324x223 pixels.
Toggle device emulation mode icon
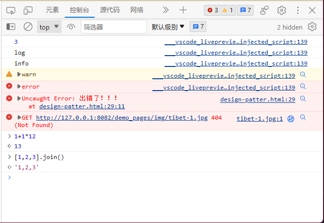(x=28, y=10)
